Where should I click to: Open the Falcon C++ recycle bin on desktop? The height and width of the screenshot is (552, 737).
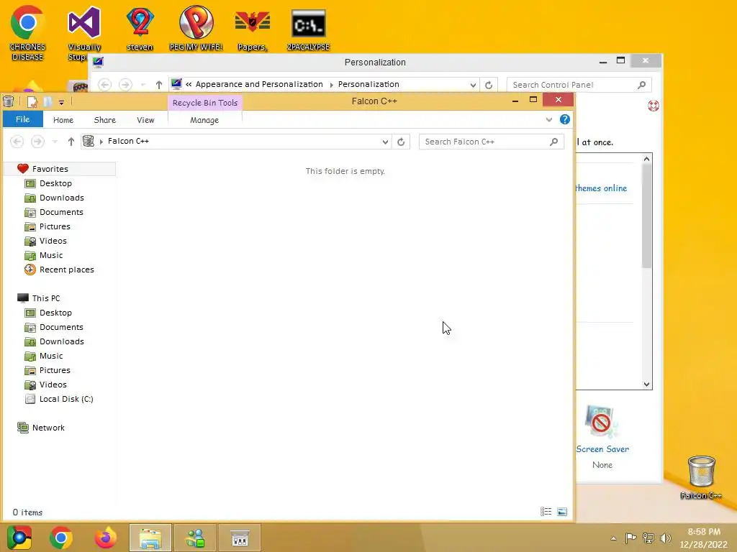coord(701,477)
